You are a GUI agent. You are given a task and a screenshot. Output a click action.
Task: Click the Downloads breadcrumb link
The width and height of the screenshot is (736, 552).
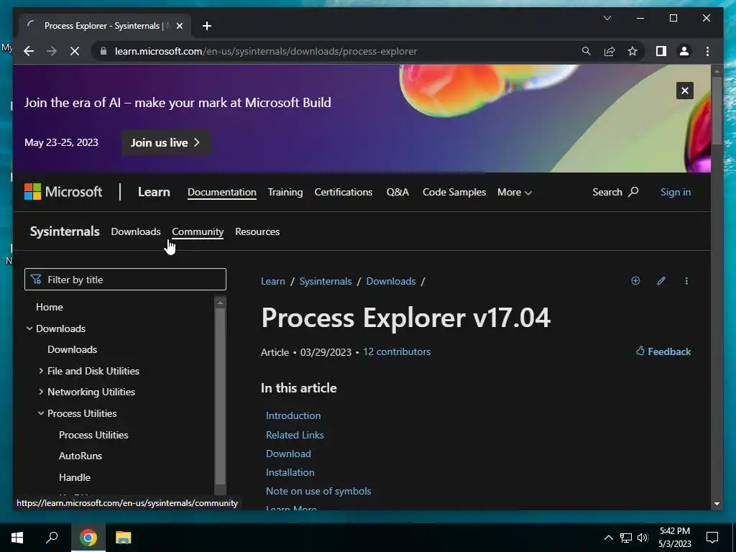pyautogui.click(x=390, y=281)
